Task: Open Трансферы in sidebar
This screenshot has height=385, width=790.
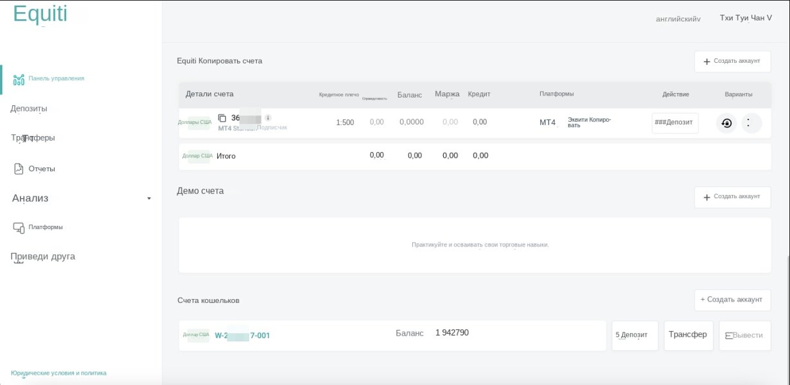Action: (x=33, y=138)
